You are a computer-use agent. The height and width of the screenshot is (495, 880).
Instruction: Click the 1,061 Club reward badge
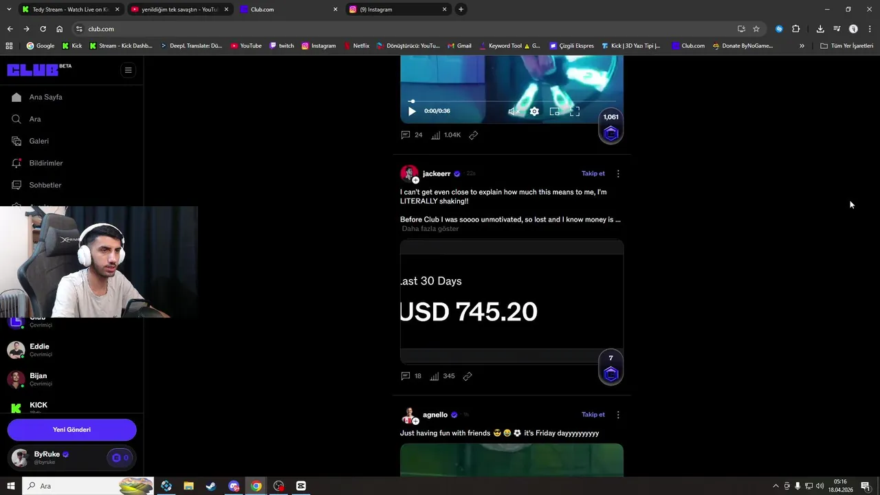point(610,126)
